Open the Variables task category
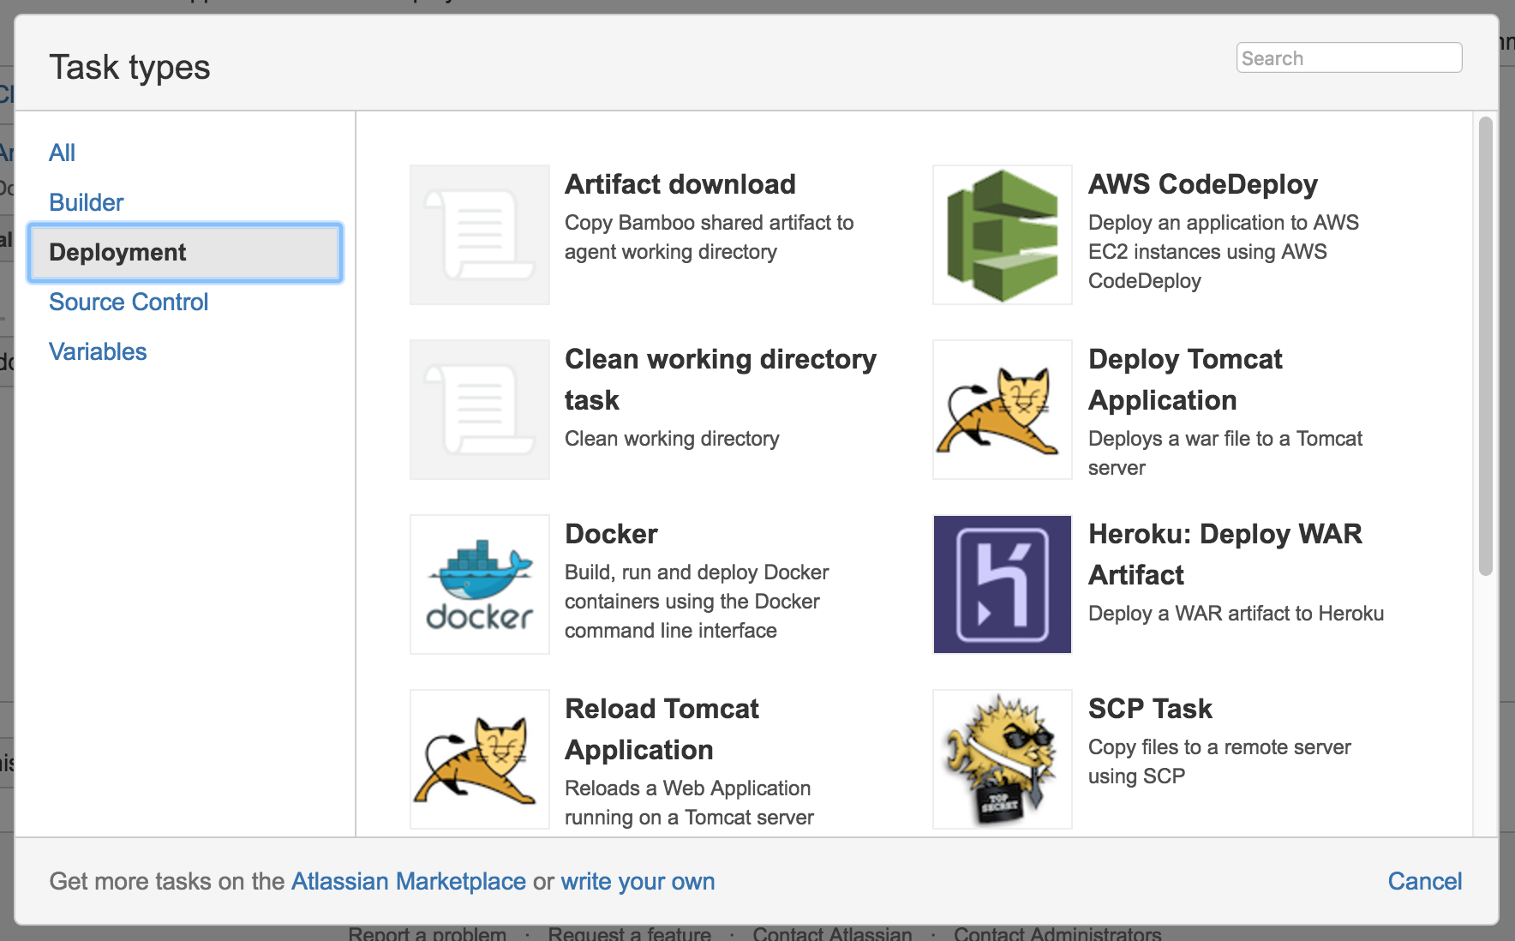Image resolution: width=1515 pixels, height=941 pixels. click(97, 351)
